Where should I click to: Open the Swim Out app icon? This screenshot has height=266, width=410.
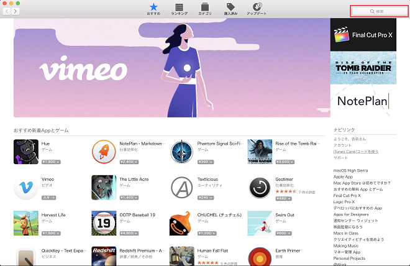click(x=260, y=223)
